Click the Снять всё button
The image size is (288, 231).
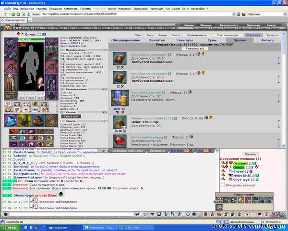coord(71,116)
